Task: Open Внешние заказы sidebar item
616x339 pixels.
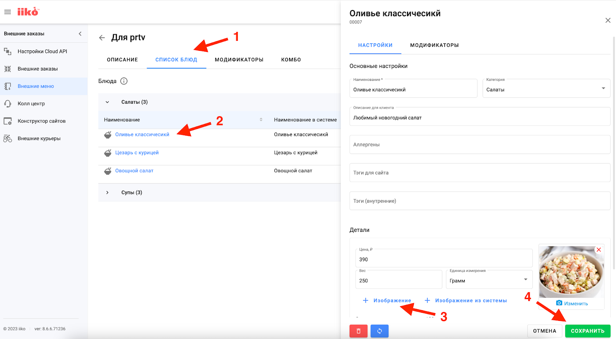Action: (x=44, y=69)
